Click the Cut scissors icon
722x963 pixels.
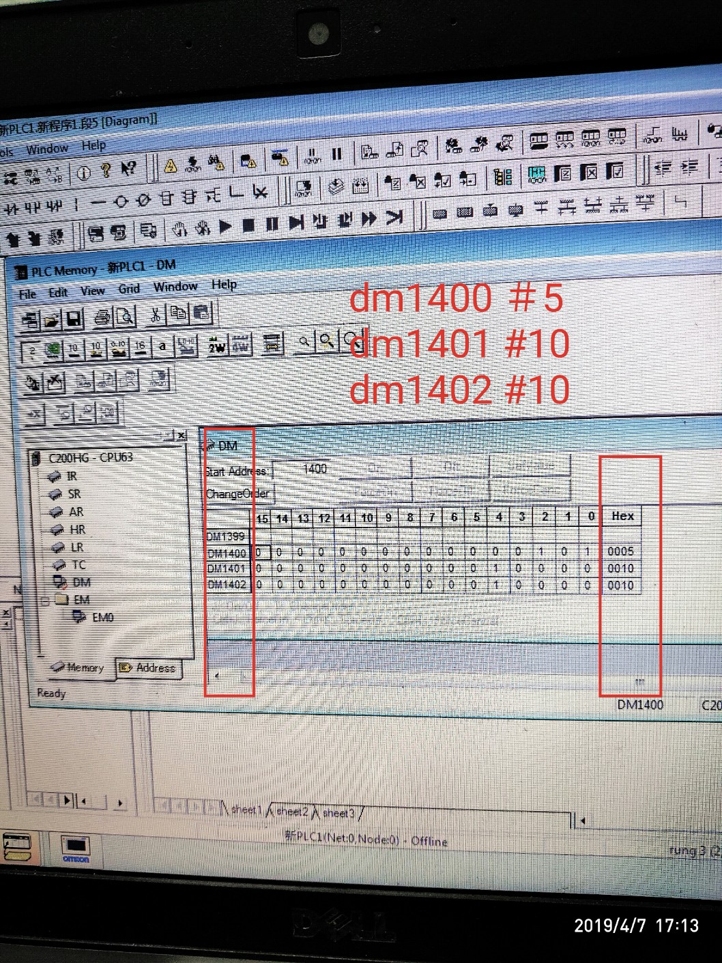[156, 315]
